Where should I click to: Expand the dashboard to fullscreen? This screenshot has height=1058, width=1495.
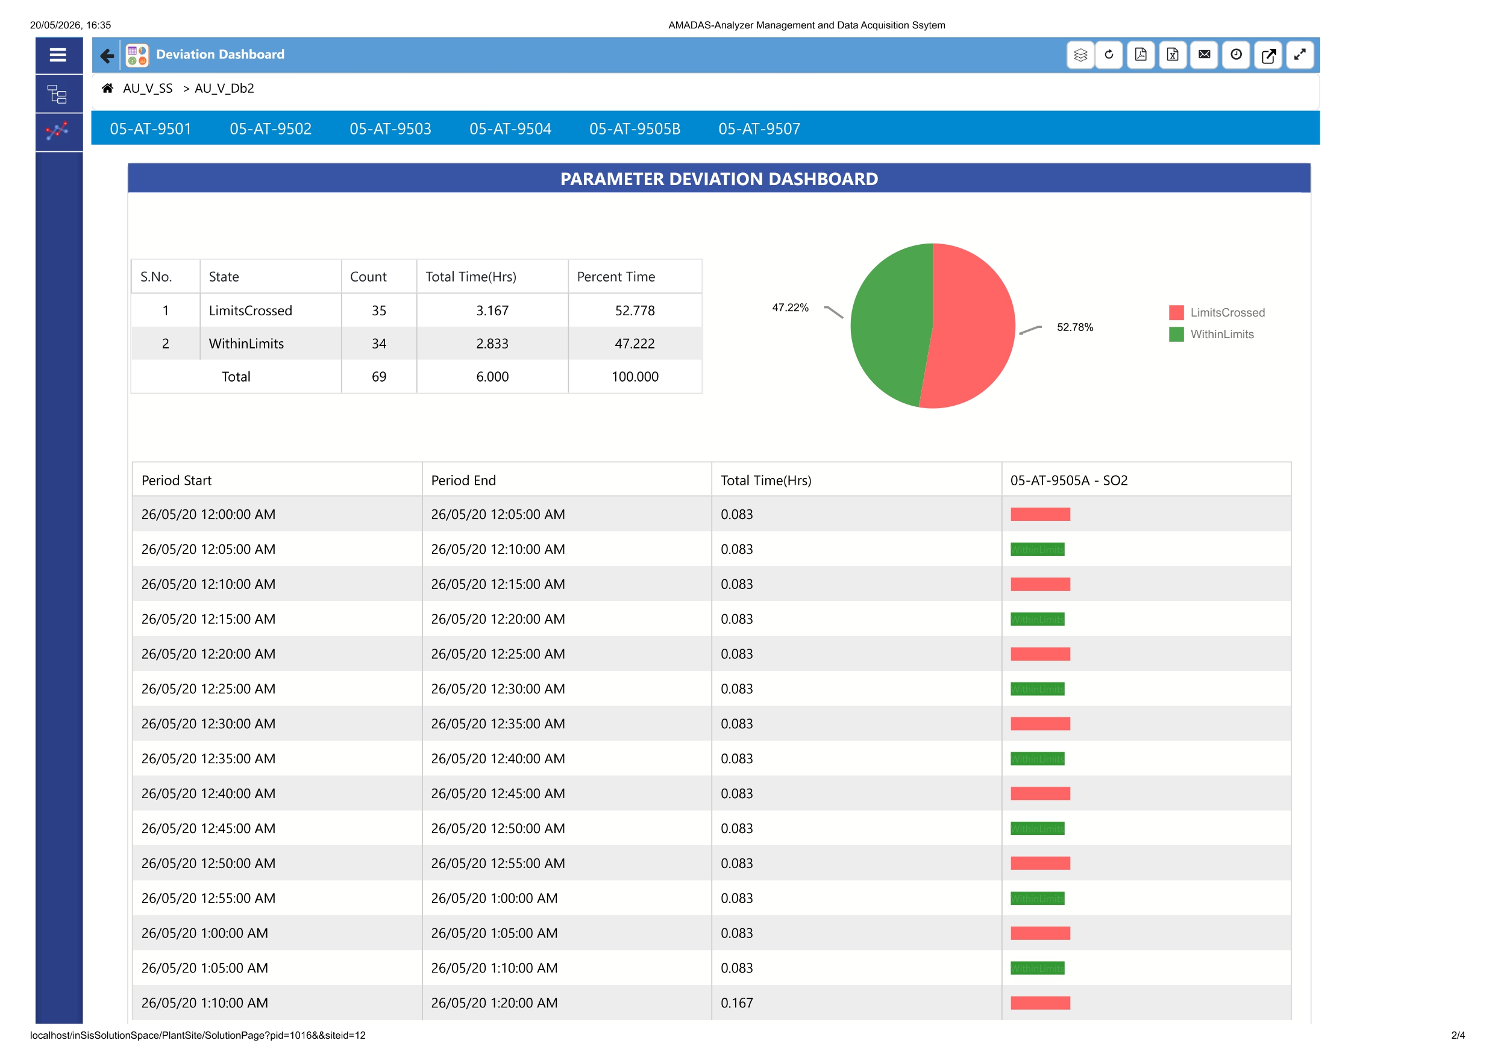1300,55
